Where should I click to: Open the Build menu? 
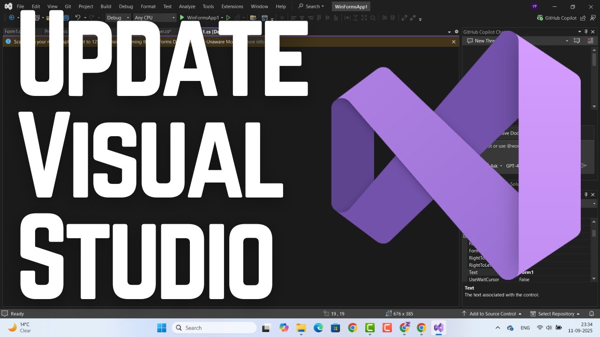106,7
